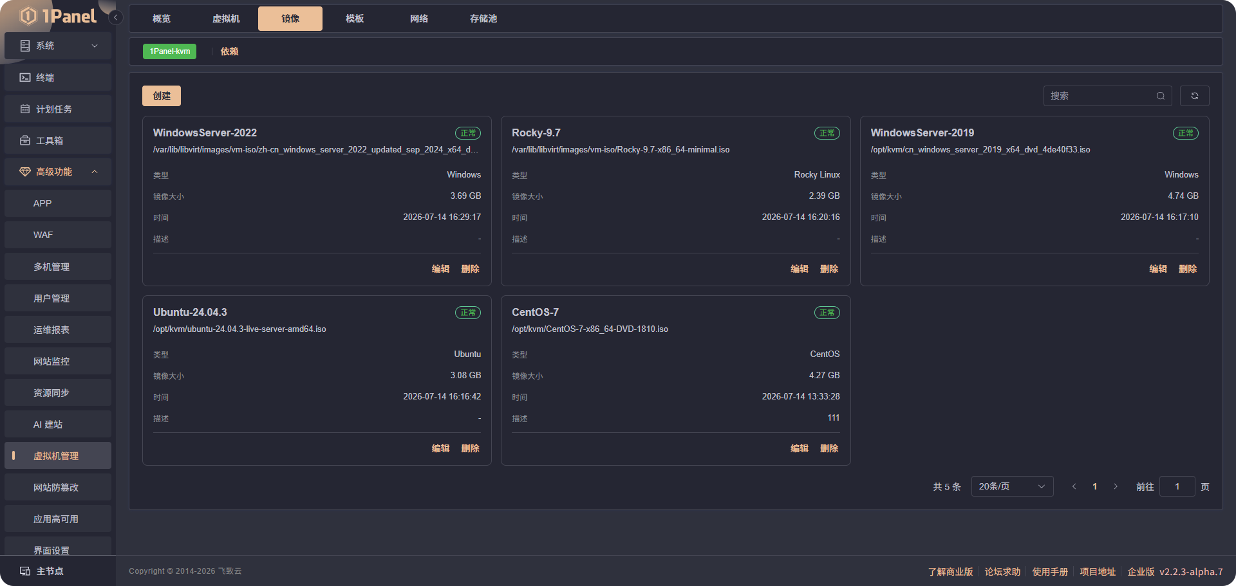
Task: Delete the WindowsServer-2022 image
Action: tap(470, 269)
